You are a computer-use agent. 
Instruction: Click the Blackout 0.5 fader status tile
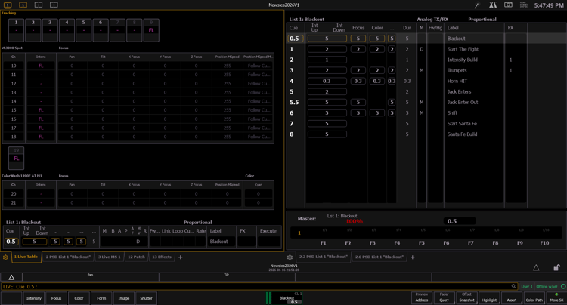tap(284, 298)
